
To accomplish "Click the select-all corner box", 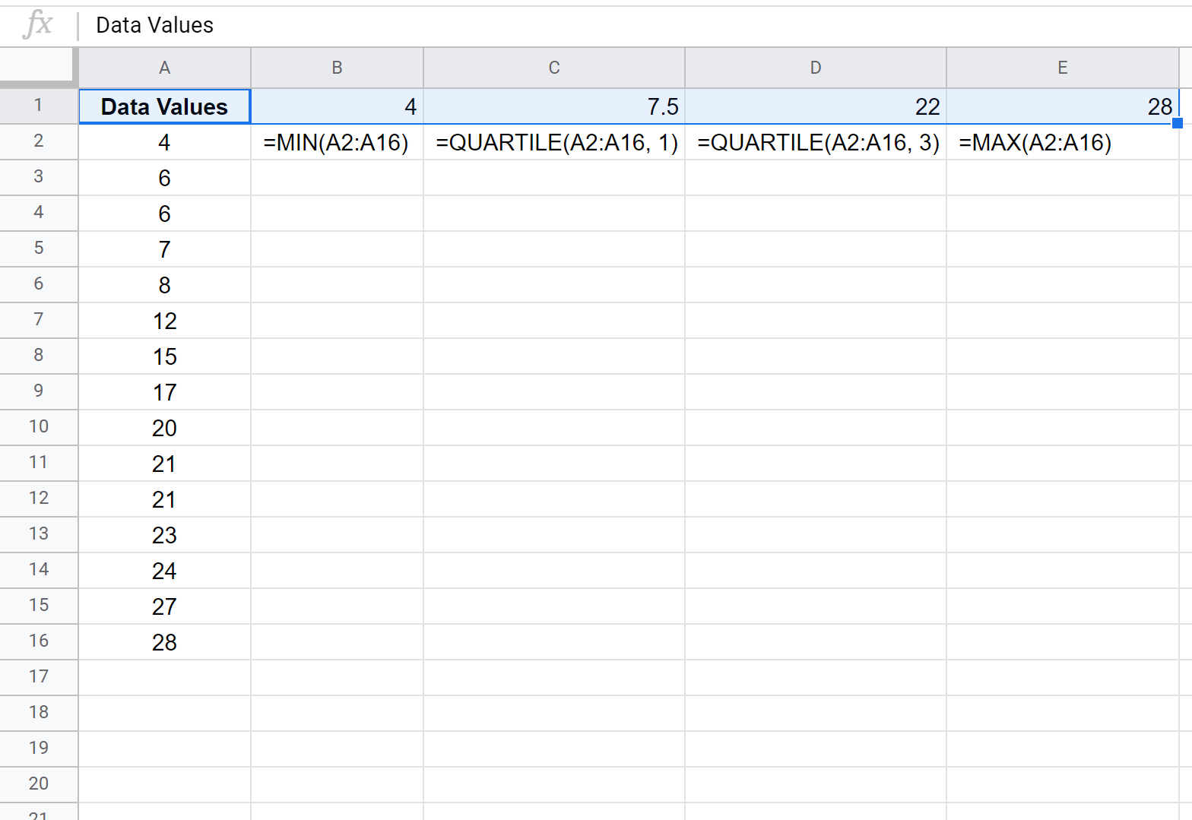I will pyautogui.click(x=38, y=67).
